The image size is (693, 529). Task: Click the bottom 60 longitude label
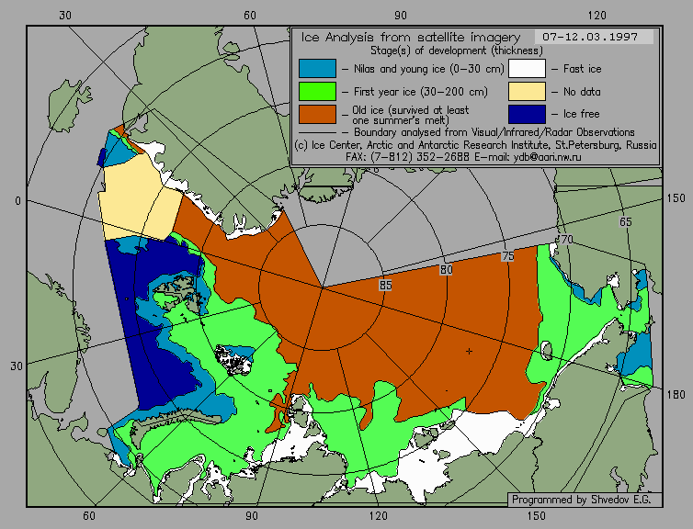[x=89, y=516]
